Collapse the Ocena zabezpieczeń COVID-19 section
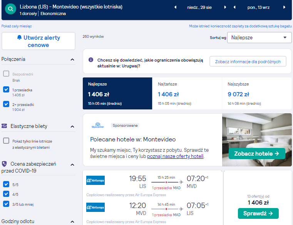The image size is (293, 225). point(72,165)
